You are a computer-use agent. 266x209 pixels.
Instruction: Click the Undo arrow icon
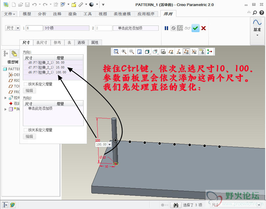click(x=34, y=5)
